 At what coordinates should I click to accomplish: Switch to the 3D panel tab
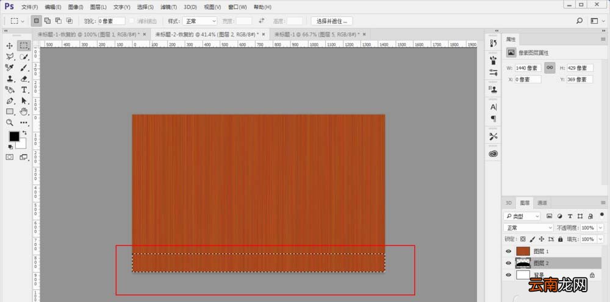click(509, 203)
